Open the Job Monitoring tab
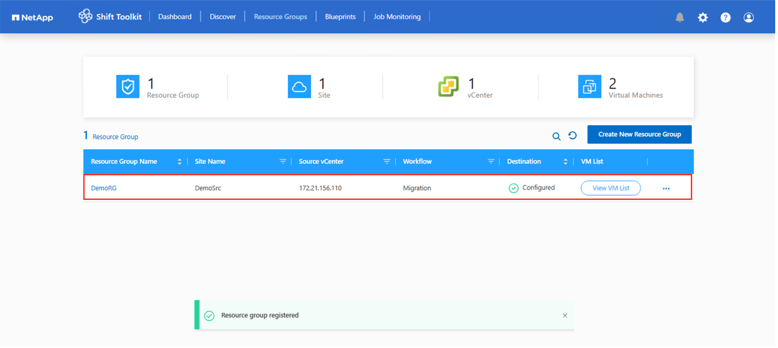This screenshot has height=348, width=778. (x=397, y=17)
